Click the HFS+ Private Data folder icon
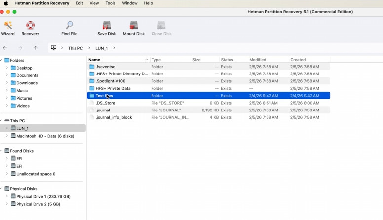The height and width of the screenshot is (220, 383). coord(92,88)
